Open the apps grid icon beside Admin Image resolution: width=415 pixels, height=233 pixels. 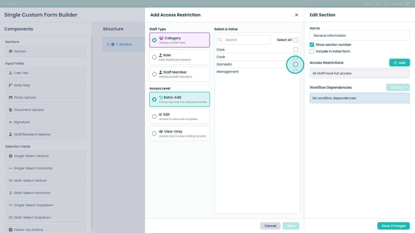tap(407, 4)
